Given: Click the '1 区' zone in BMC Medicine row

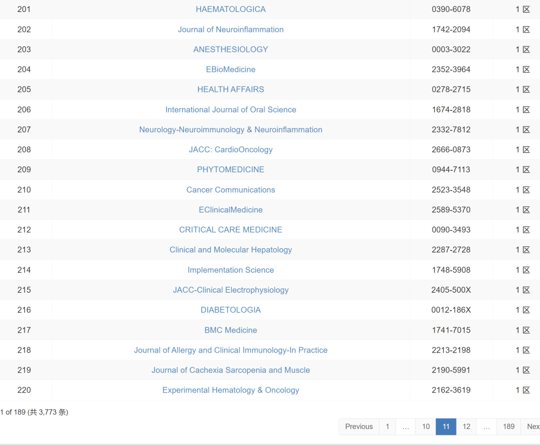Looking at the screenshot, I should point(523,330).
